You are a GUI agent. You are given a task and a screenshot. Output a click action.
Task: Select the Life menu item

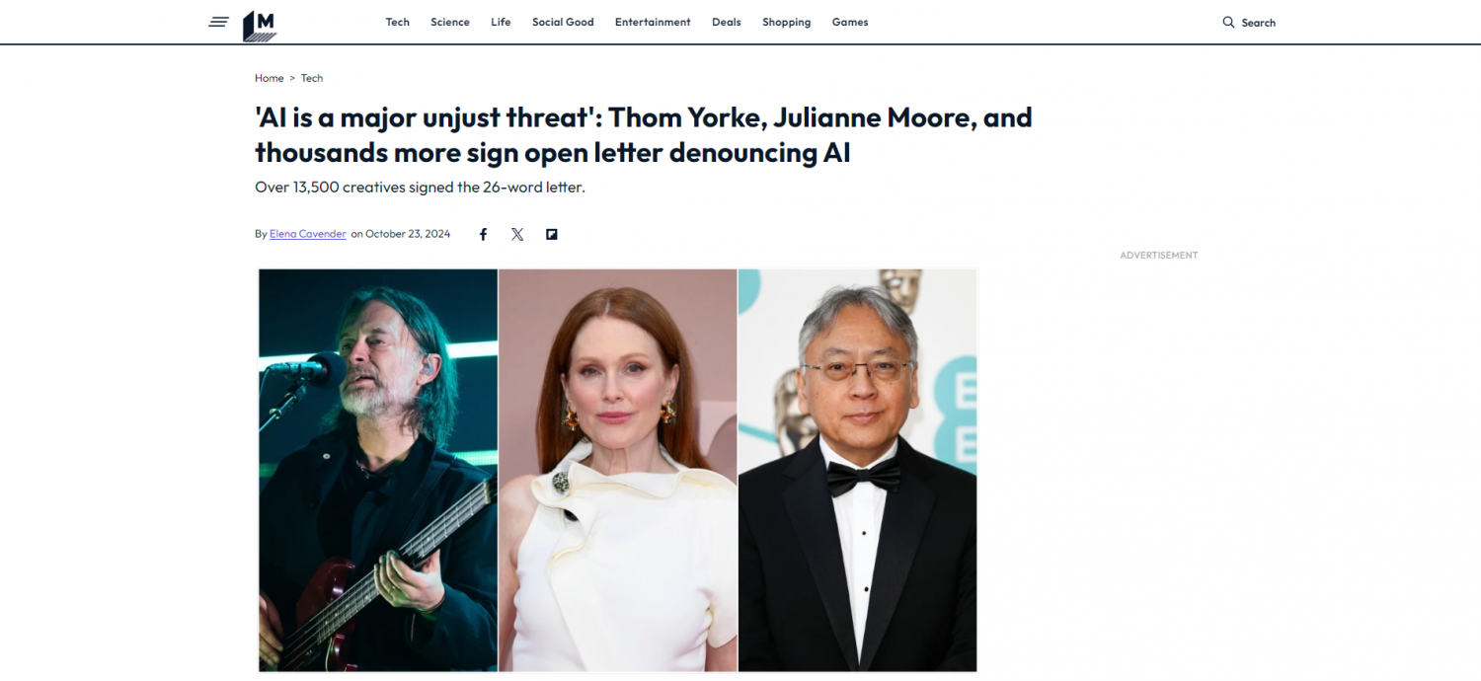501,22
